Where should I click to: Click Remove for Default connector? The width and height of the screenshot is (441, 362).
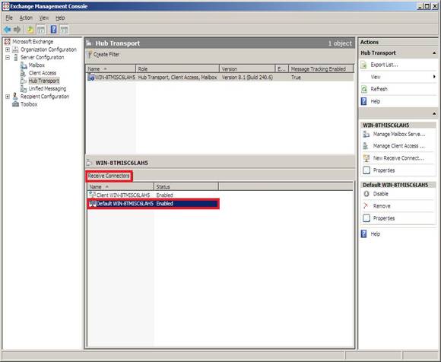point(382,206)
